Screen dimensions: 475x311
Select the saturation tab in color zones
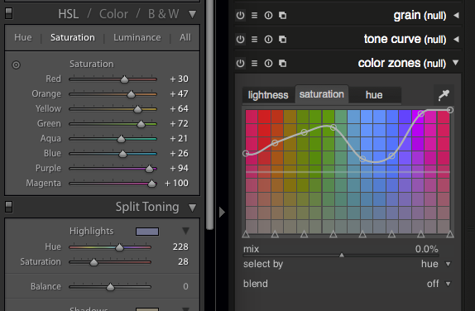[x=322, y=94]
